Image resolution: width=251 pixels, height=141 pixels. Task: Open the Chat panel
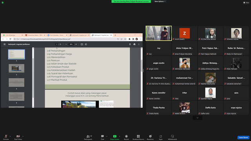coord(102,137)
